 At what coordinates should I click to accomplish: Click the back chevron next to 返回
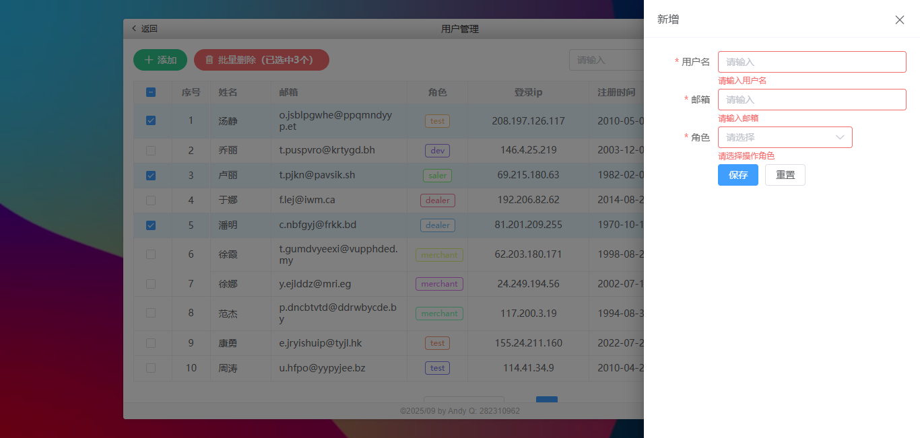point(134,29)
